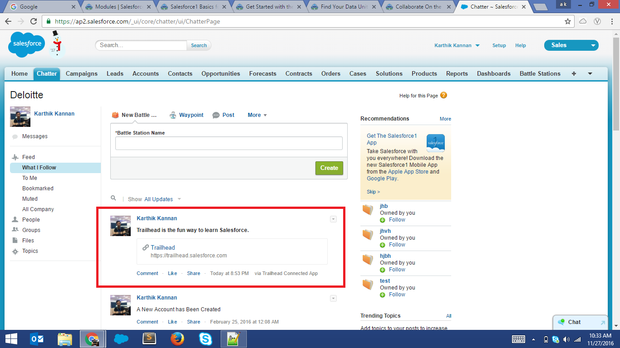Reload the Chatter page
This screenshot has height=348, width=620.
pyautogui.click(x=34, y=21)
